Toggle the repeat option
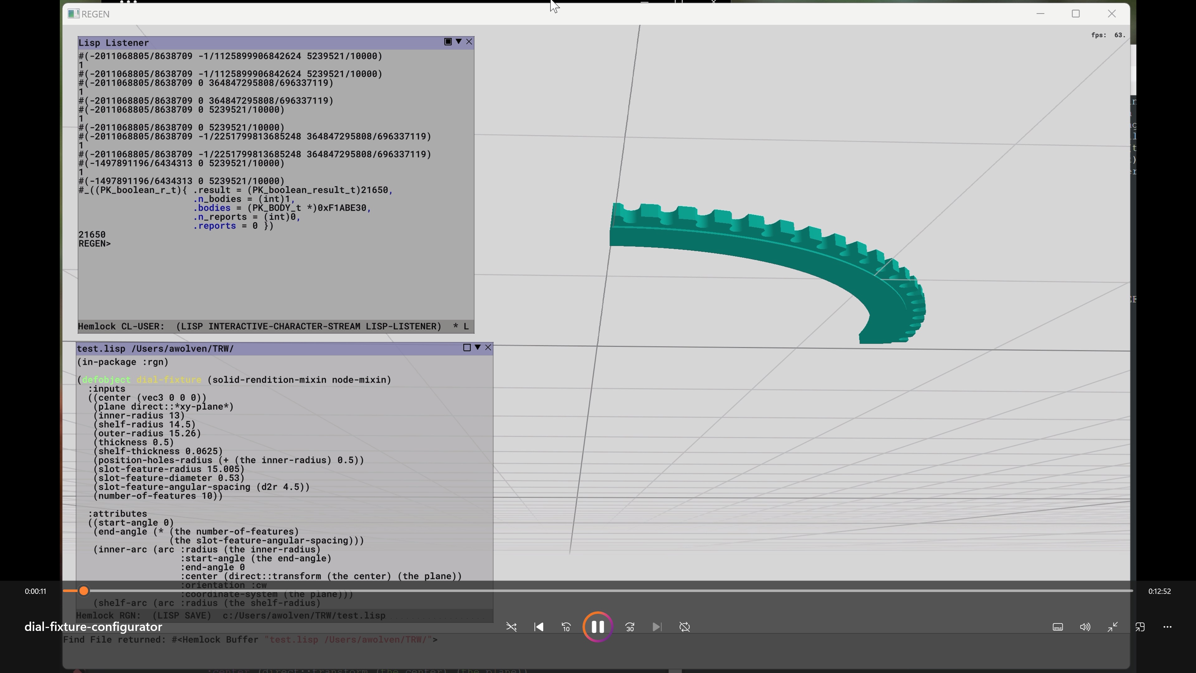 (x=684, y=627)
